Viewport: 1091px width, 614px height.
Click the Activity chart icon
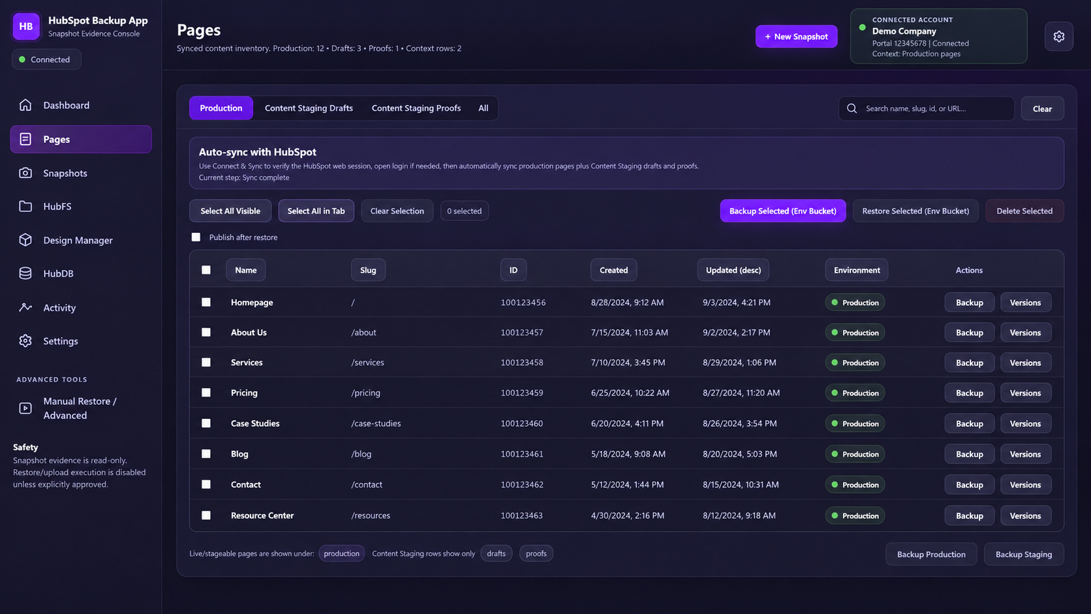[25, 307]
